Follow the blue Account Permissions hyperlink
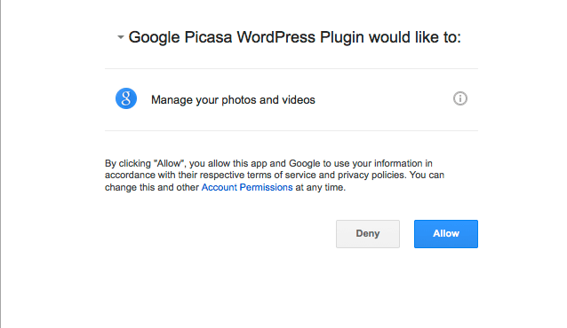 [247, 187]
